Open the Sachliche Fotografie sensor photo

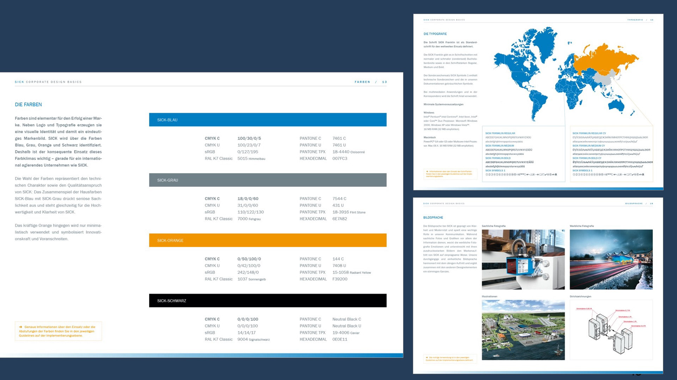(x=523, y=260)
